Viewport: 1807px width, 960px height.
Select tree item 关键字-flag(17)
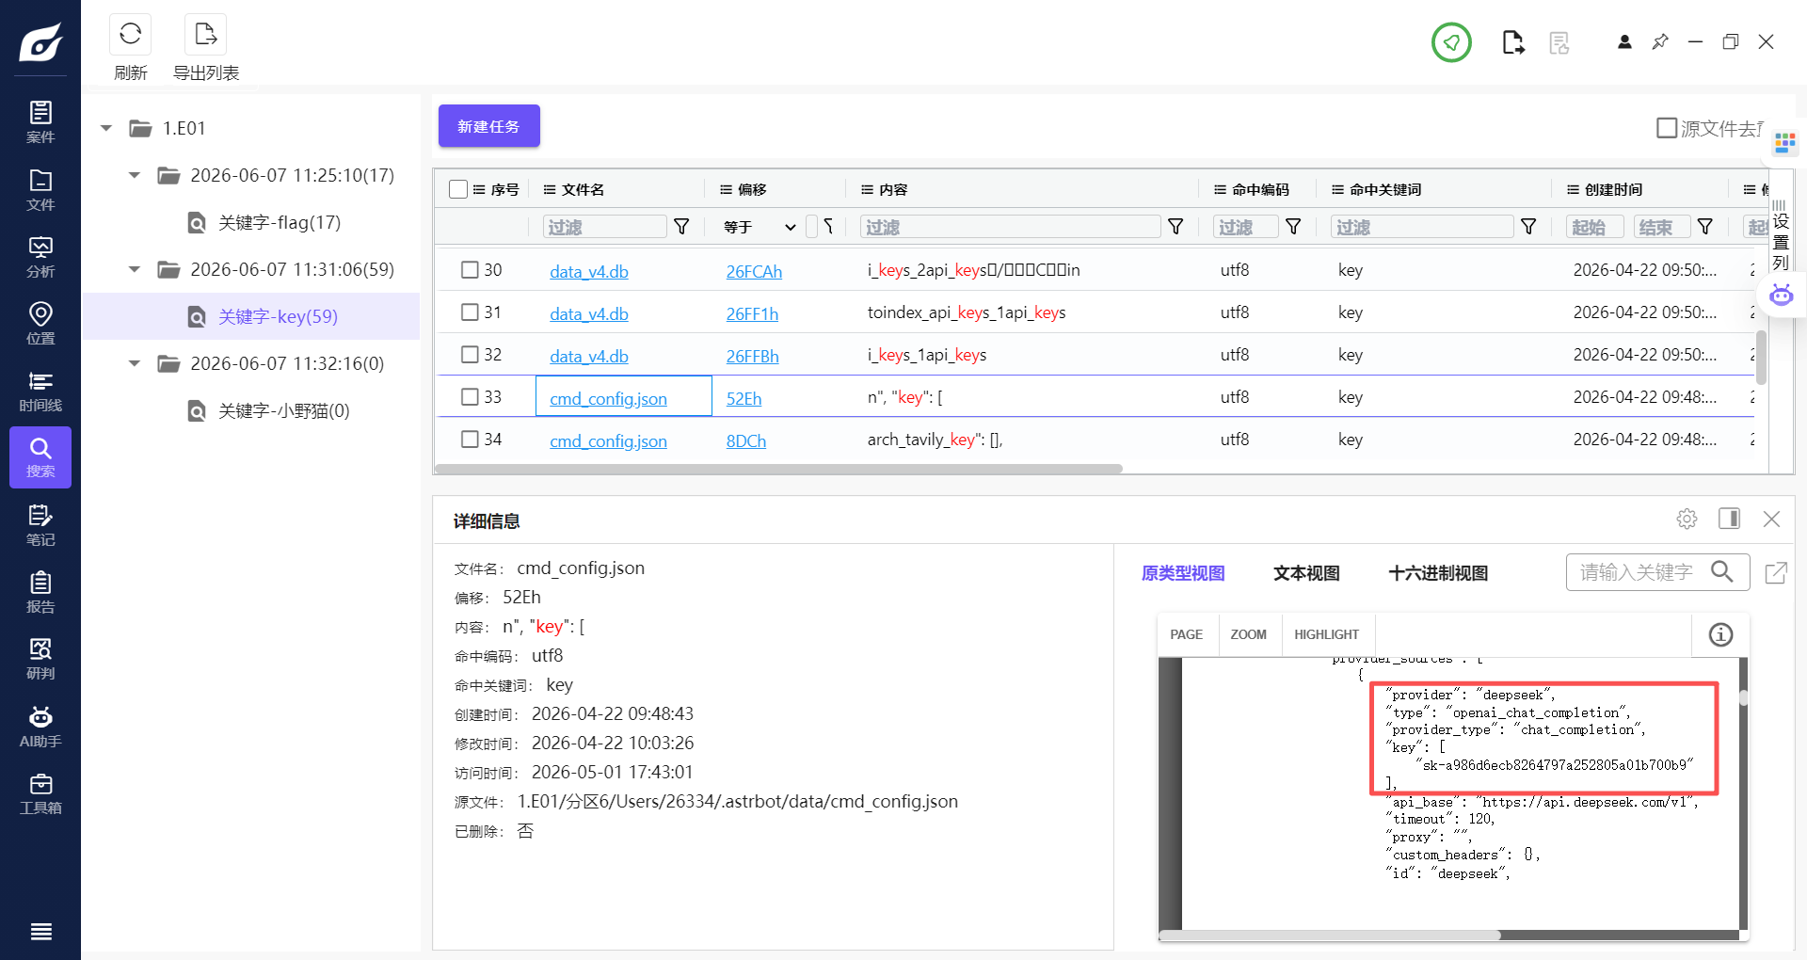280,222
